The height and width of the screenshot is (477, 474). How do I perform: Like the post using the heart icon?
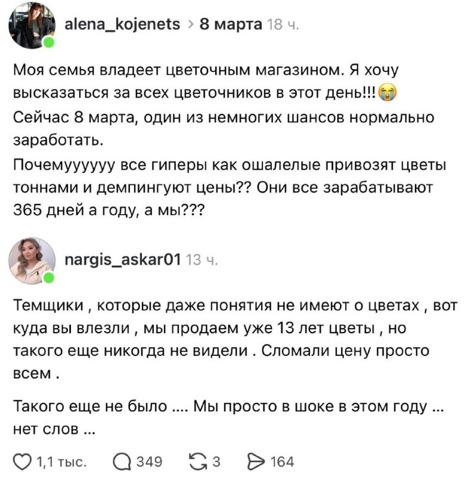click(x=23, y=459)
